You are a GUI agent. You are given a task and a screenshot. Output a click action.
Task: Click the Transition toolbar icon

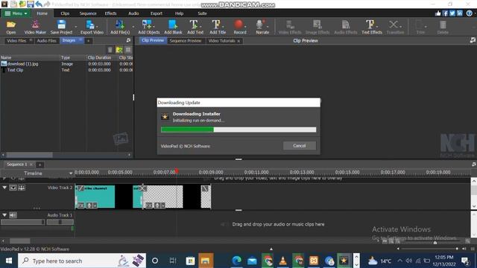(395, 27)
